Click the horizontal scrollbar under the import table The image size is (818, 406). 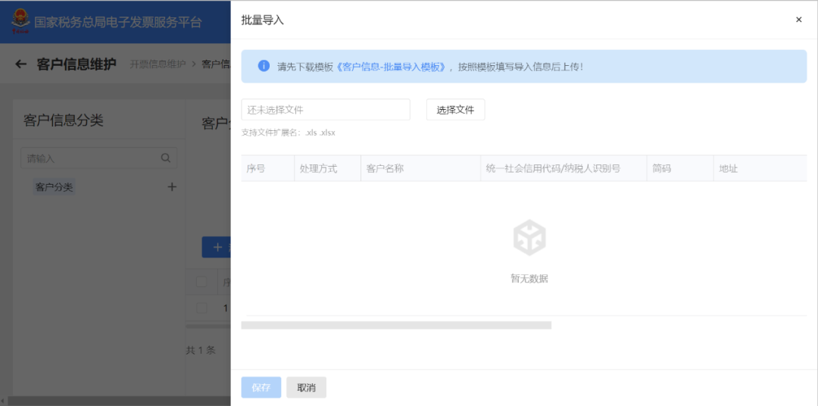396,325
